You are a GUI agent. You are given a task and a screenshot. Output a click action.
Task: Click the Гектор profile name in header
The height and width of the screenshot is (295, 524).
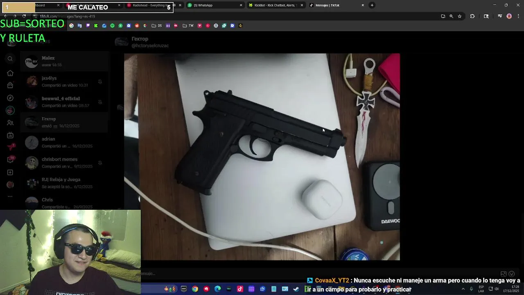[140, 39]
